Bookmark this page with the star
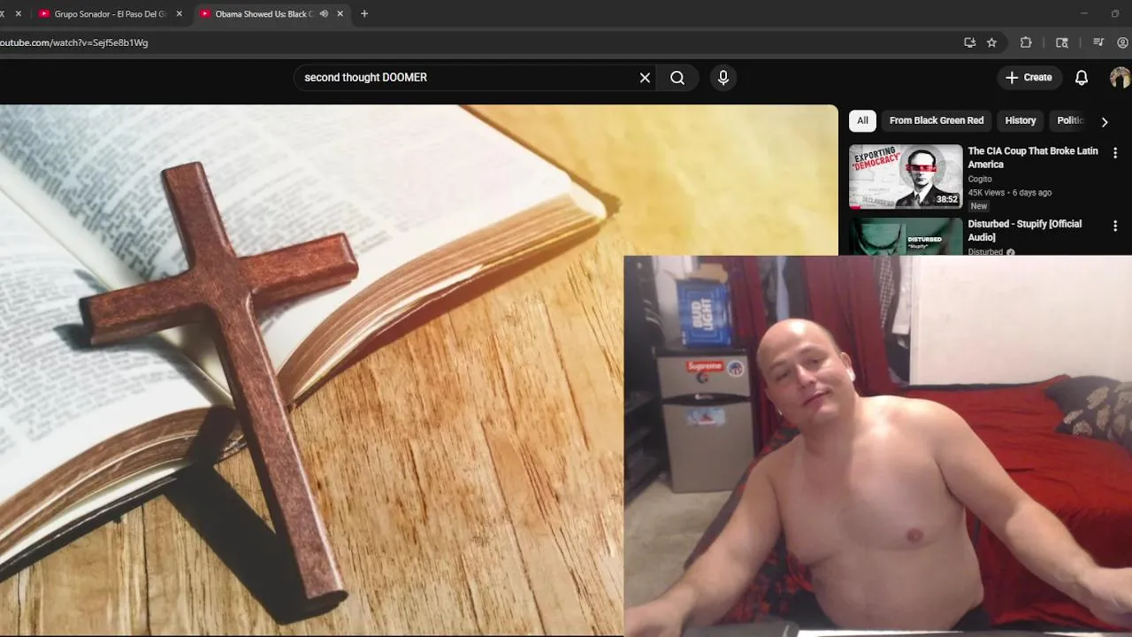The height and width of the screenshot is (637, 1132). (x=992, y=42)
